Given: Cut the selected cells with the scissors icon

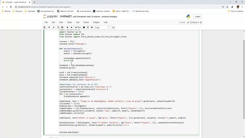Looking at the screenshot, I should (x=54, y=27).
